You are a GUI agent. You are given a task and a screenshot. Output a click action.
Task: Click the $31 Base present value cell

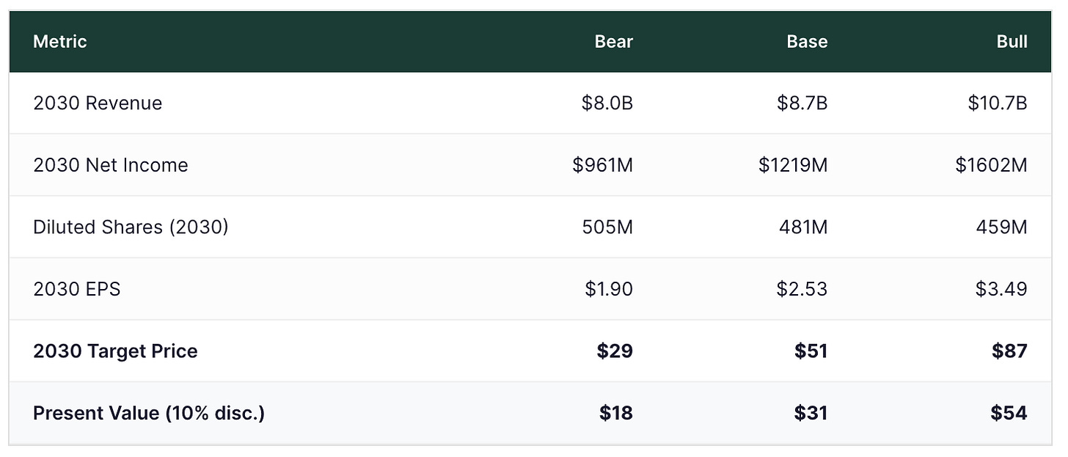click(811, 413)
